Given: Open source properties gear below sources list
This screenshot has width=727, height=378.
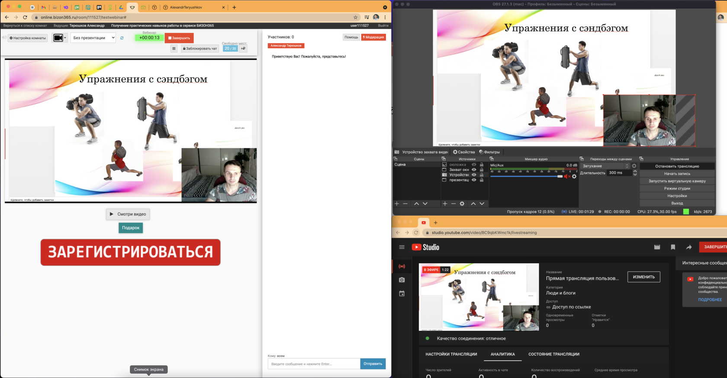Looking at the screenshot, I should click(x=462, y=204).
